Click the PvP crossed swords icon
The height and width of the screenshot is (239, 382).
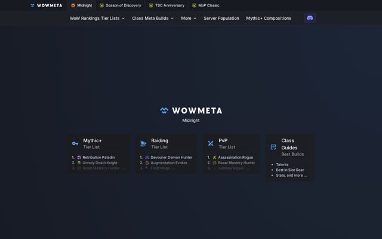tap(211, 143)
